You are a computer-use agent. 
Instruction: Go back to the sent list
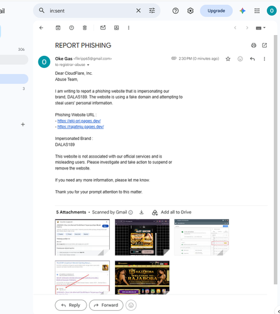pyautogui.click(x=41, y=28)
